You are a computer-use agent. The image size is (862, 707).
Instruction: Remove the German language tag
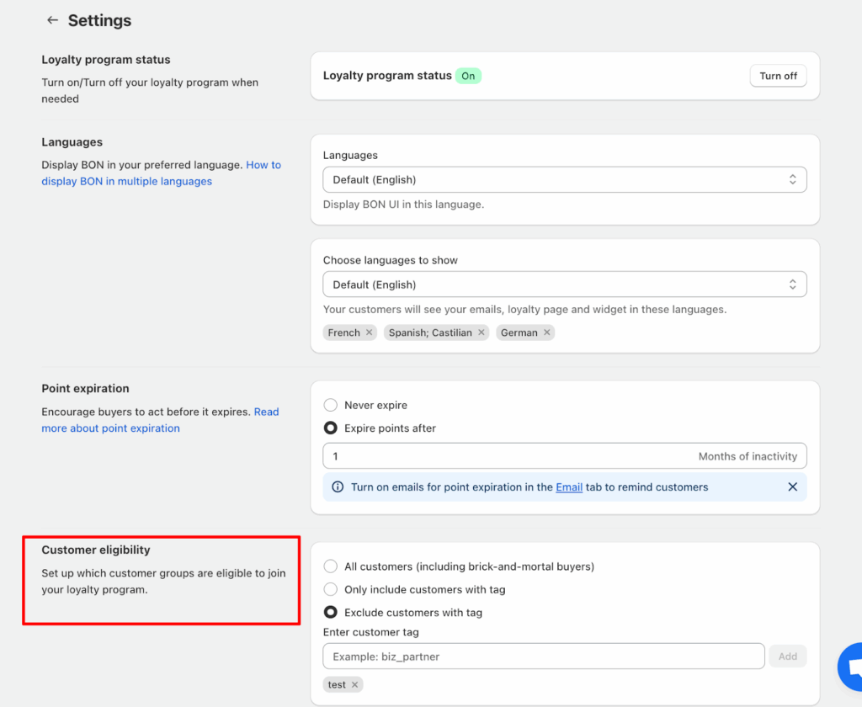(547, 332)
